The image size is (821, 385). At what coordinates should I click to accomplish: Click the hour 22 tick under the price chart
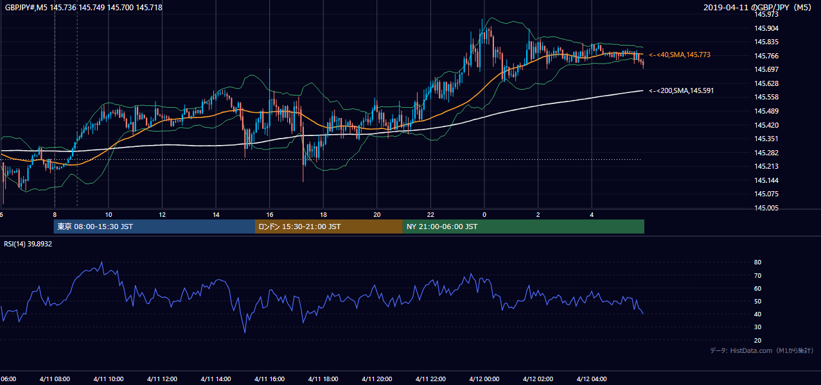pyautogui.click(x=430, y=215)
